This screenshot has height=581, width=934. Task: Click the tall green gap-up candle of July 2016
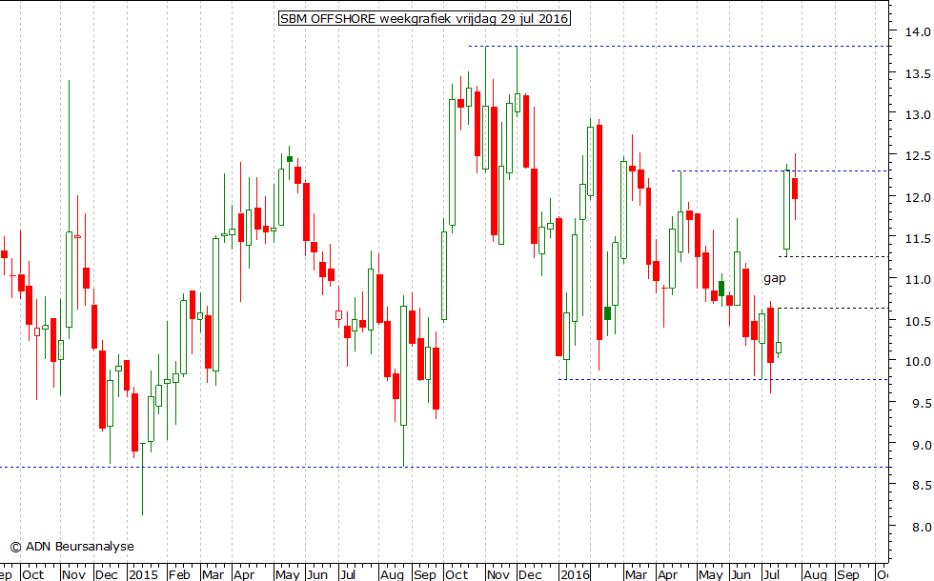point(786,210)
